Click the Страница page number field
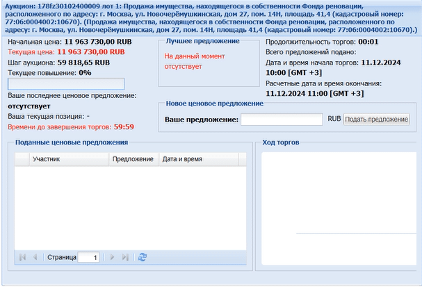Viewport: 422px width, 287px height. click(x=88, y=257)
